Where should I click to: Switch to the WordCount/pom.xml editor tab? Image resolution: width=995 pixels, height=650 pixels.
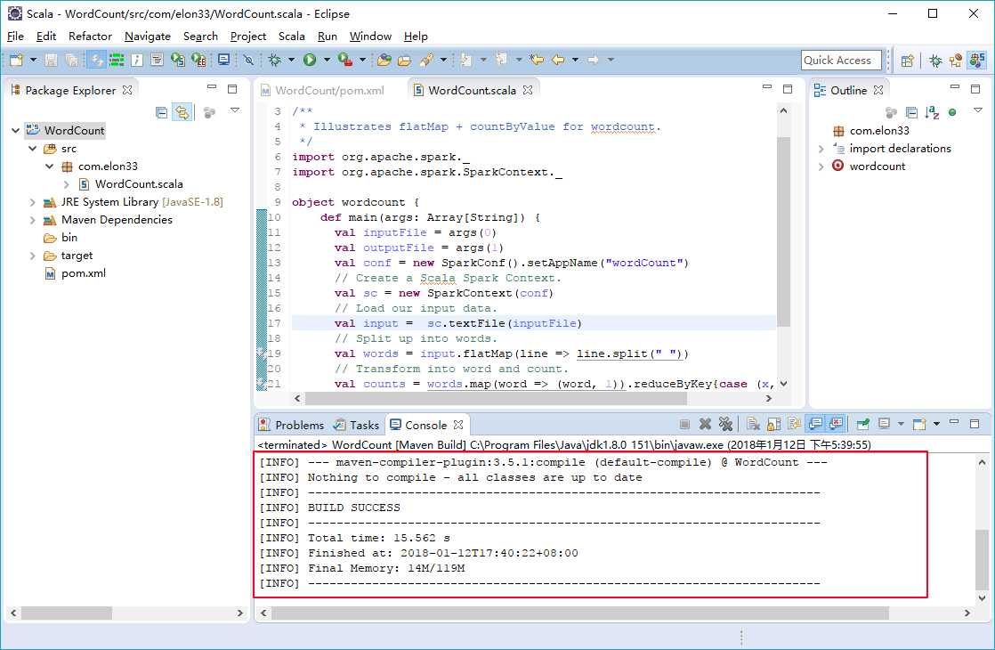[323, 90]
